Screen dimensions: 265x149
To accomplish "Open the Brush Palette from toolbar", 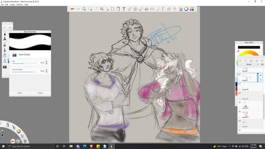I will (181, 9).
